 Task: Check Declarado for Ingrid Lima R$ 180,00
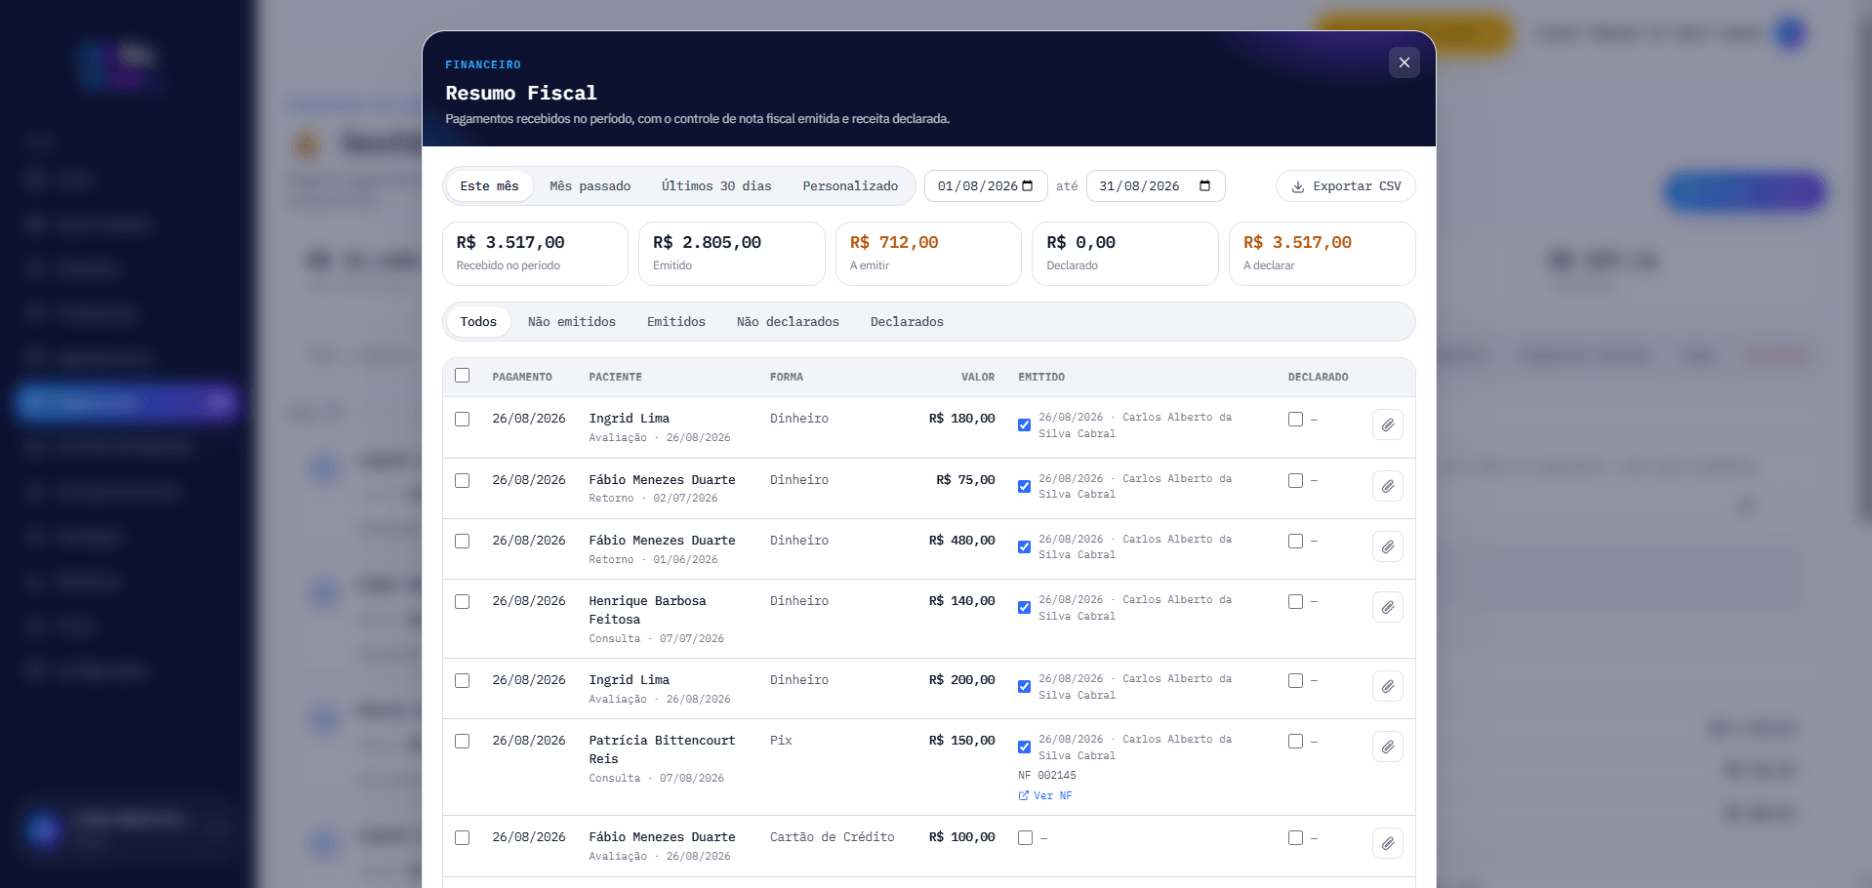tap(1295, 420)
